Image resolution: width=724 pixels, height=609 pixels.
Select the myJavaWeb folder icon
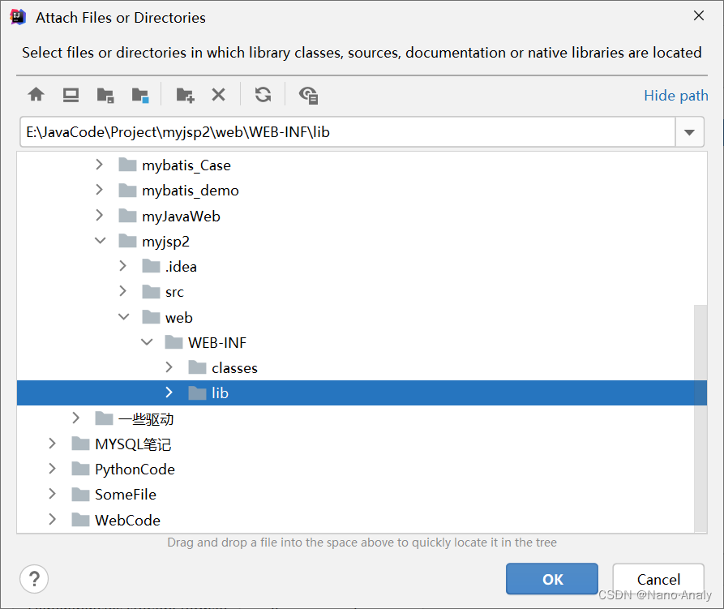[127, 216]
